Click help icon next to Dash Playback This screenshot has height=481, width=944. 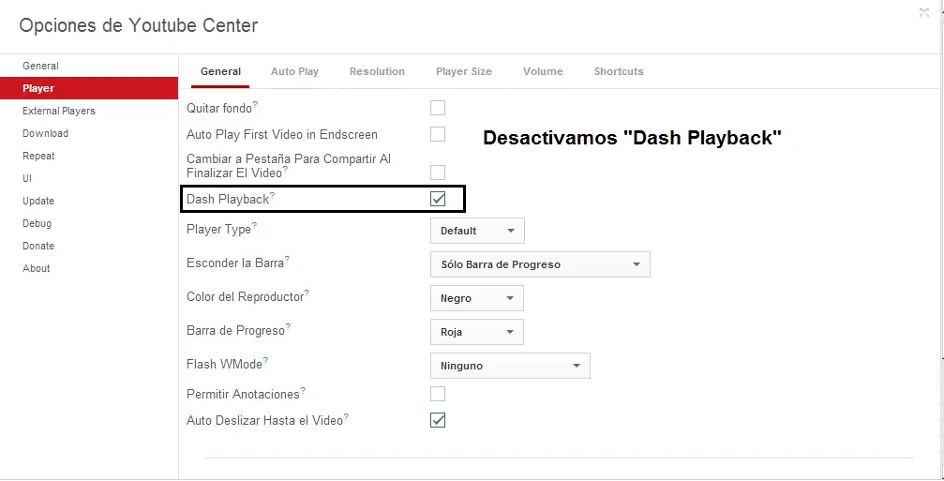click(x=272, y=196)
